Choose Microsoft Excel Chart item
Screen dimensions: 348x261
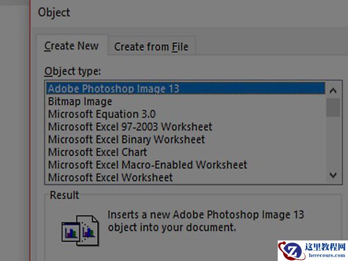point(98,152)
